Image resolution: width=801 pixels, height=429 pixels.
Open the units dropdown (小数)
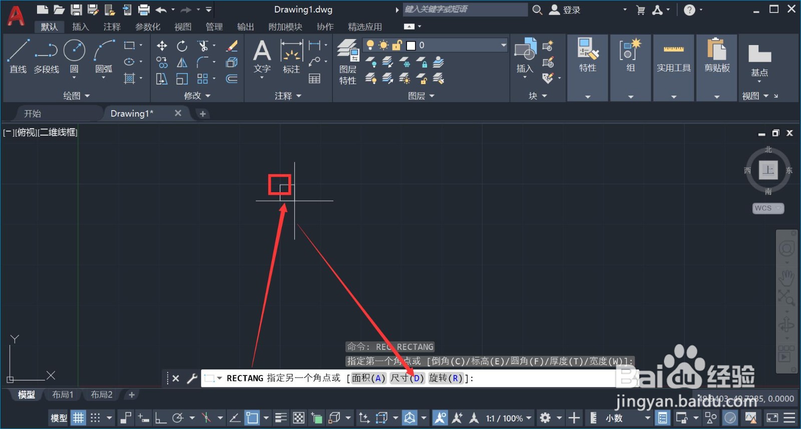click(628, 418)
